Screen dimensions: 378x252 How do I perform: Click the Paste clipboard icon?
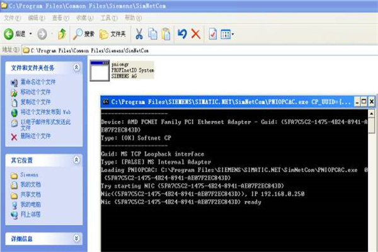click(166, 34)
